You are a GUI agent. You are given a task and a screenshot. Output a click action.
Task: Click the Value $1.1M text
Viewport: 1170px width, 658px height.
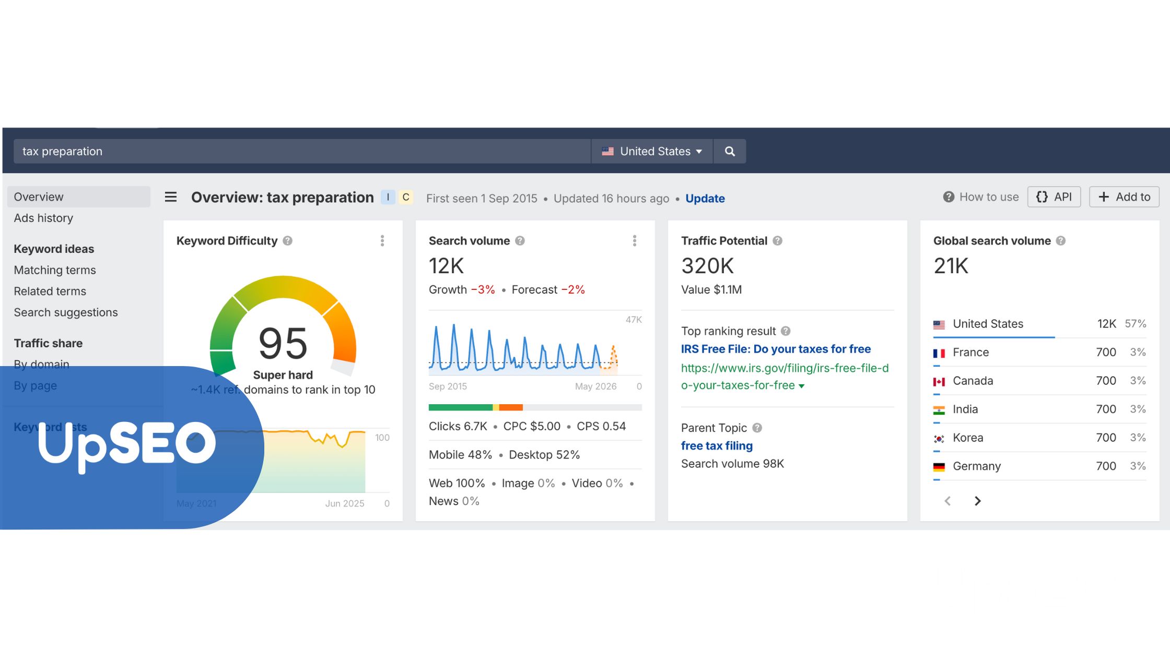[x=711, y=290]
